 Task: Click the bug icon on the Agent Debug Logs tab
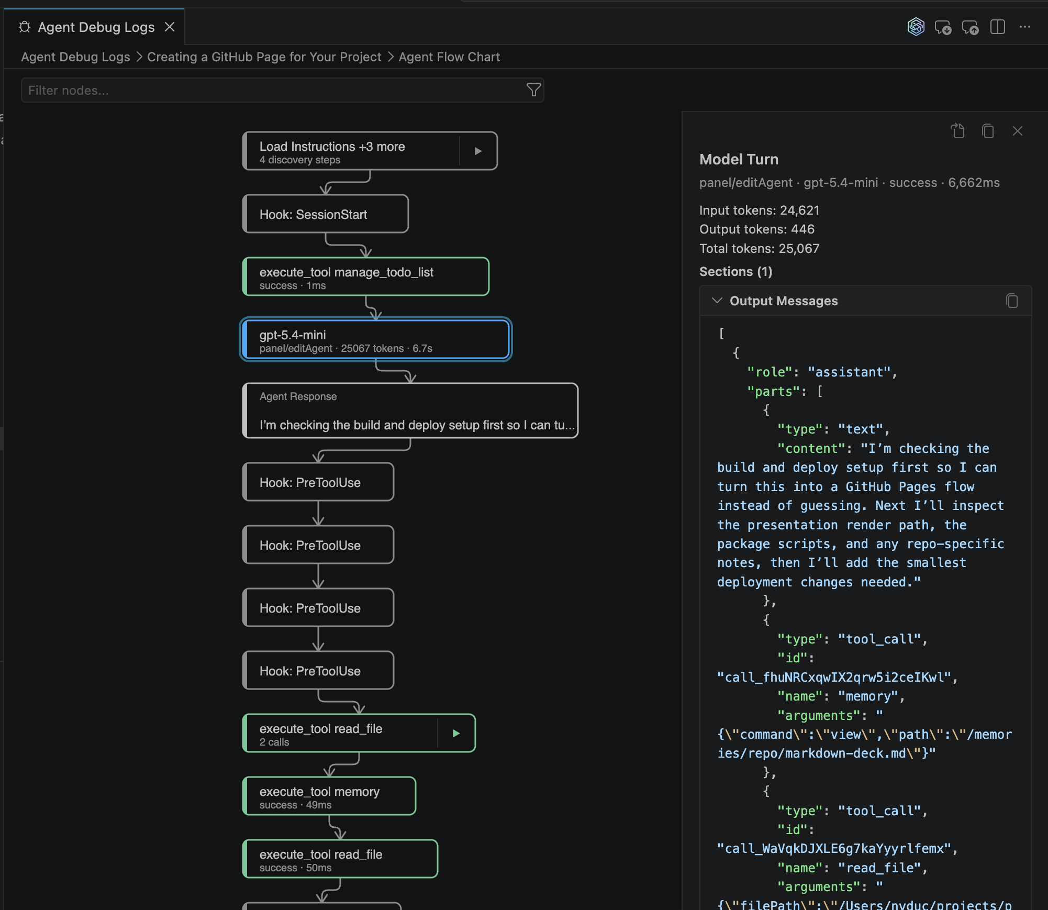24,27
